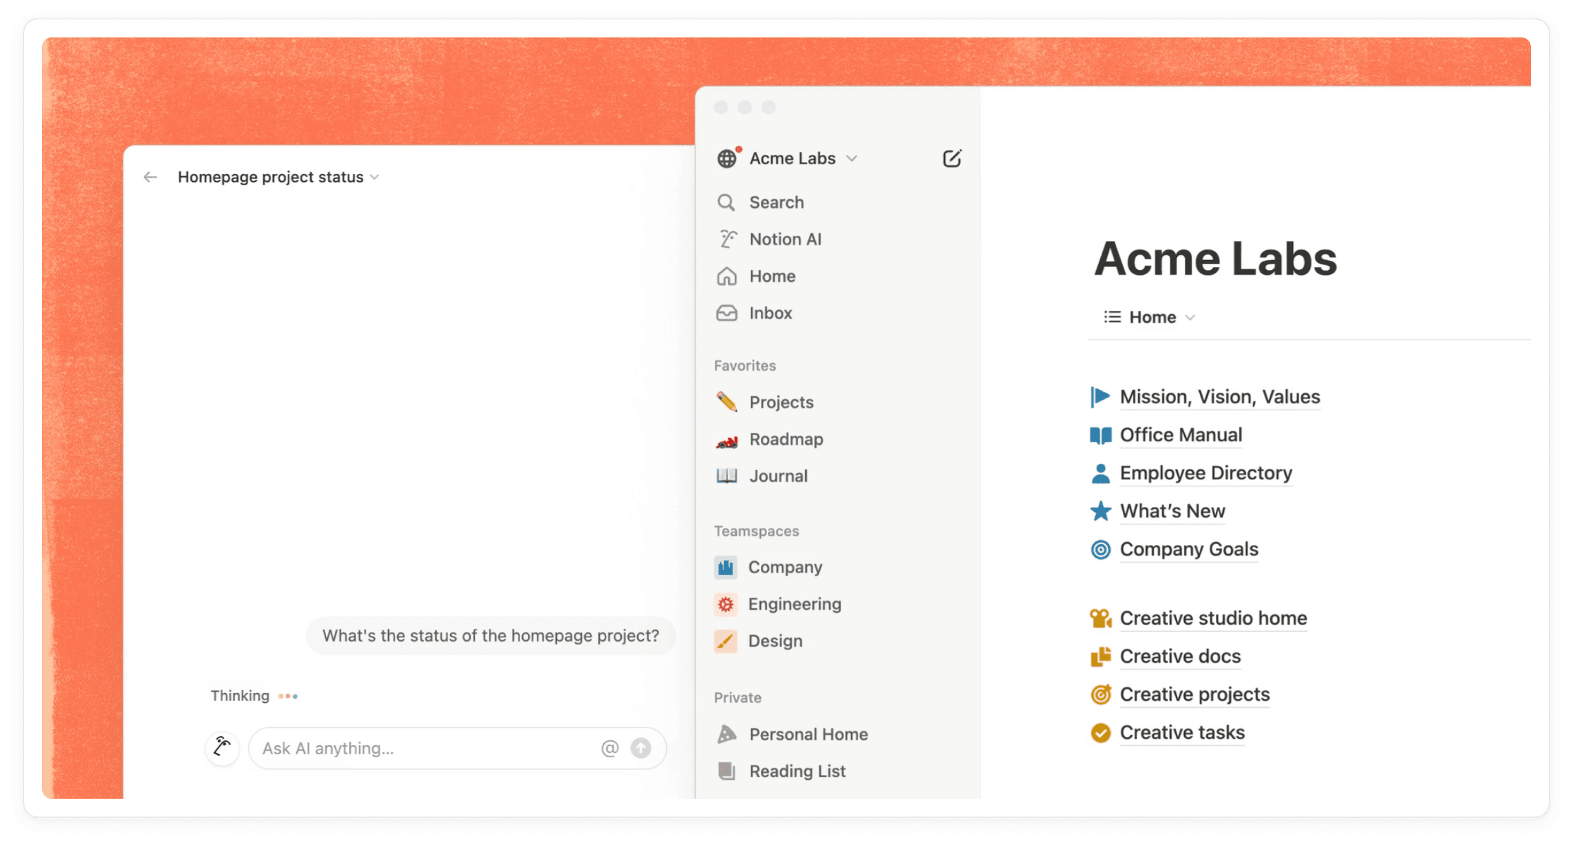Image resolution: width=1573 pixels, height=846 pixels.
Task: Click the new page compose icon
Action: [x=951, y=158]
